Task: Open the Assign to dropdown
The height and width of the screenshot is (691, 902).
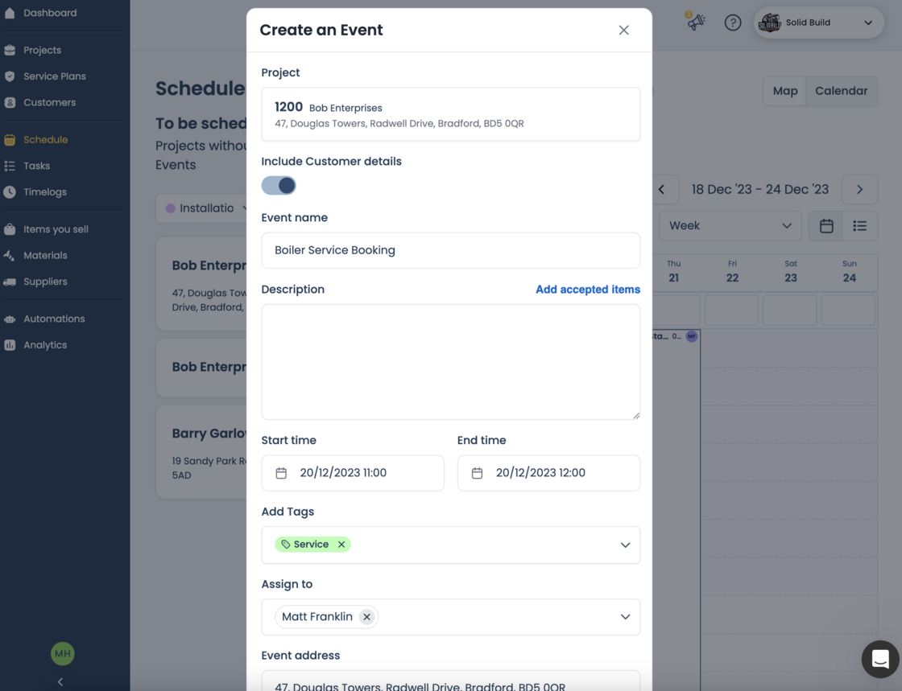Action: [x=625, y=617]
